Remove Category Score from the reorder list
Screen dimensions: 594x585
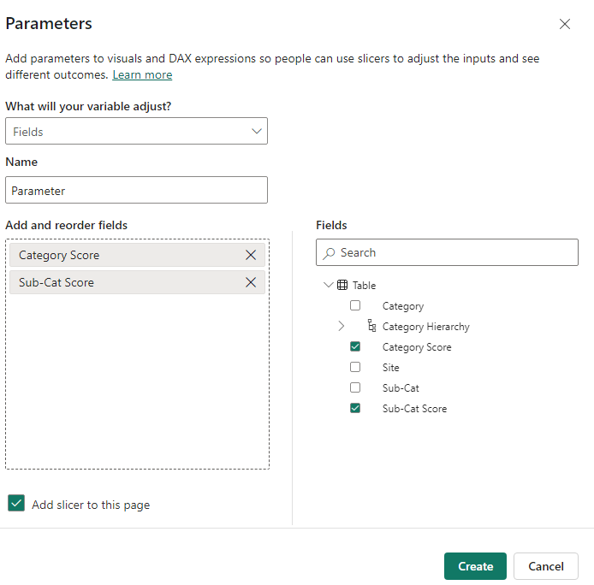251,255
